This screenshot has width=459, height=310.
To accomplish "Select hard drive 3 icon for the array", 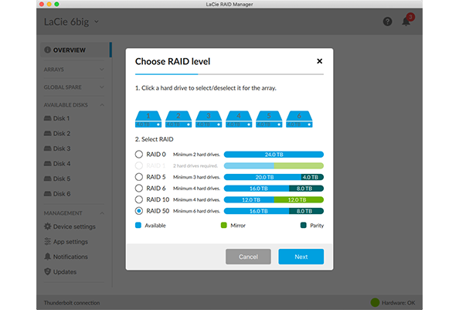I will 209,119.
